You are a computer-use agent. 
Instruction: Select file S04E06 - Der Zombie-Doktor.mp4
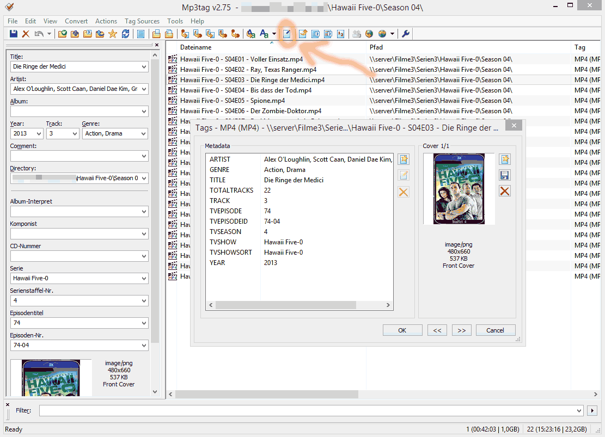tap(250, 111)
